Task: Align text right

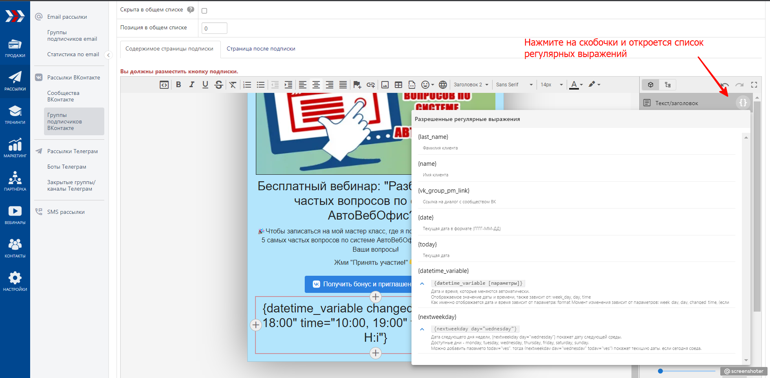Action: [x=330, y=85]
